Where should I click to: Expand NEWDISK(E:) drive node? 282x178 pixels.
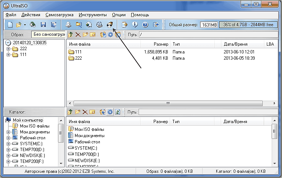coord(8,156)
